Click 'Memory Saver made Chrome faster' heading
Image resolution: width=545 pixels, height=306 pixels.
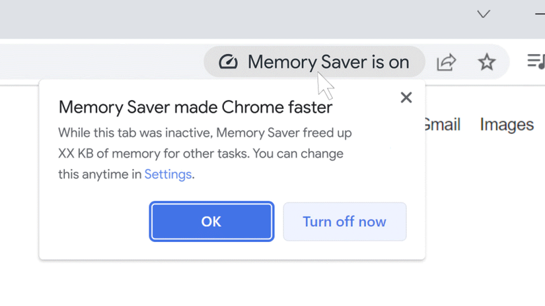point(195,107)
